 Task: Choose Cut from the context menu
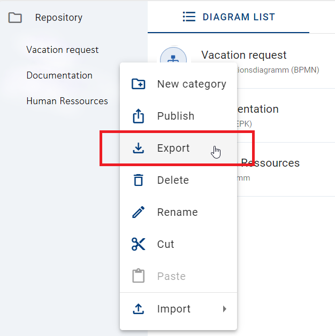pos(178,244)
